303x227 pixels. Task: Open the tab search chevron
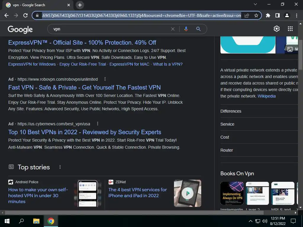(x=255, y=4)
